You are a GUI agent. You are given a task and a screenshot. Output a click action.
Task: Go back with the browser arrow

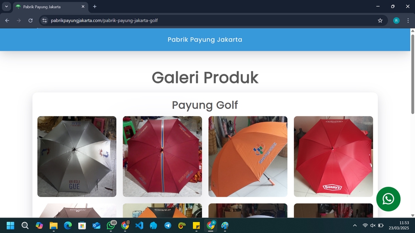pos(7,20)
